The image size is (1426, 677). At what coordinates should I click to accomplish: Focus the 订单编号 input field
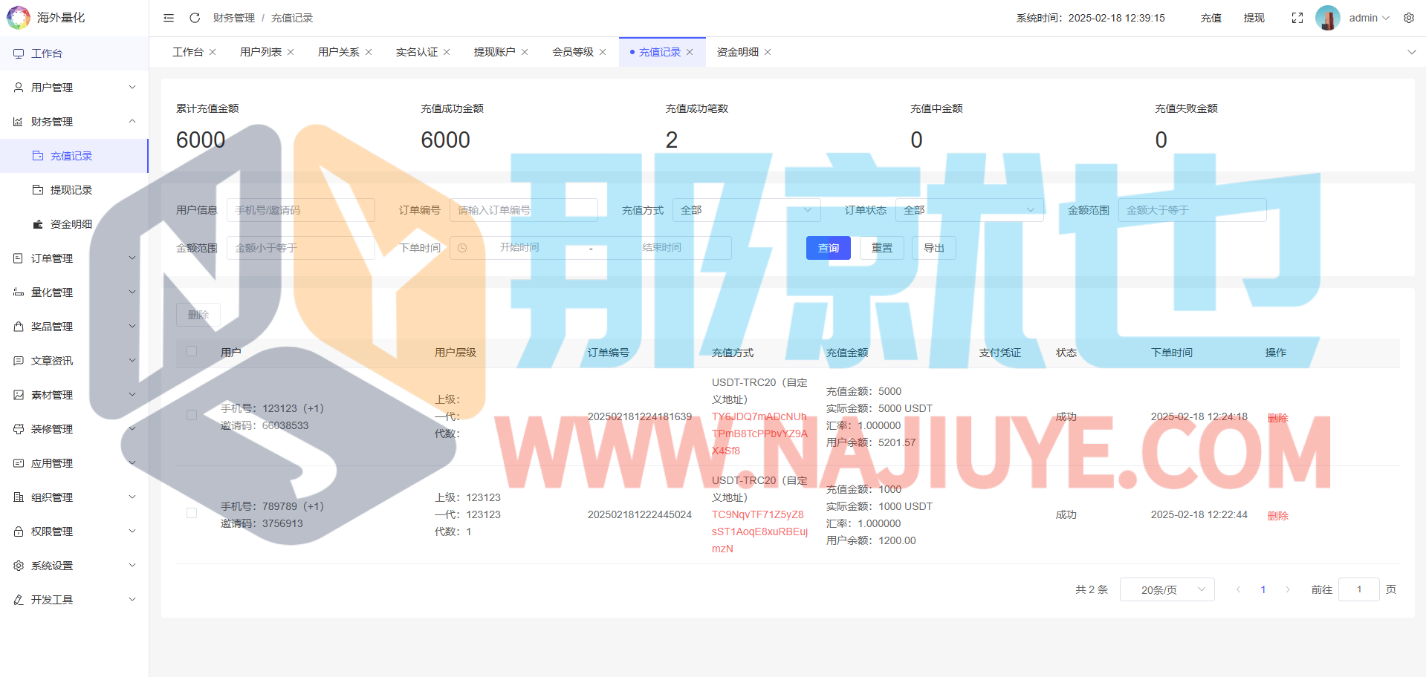tap(523, 210)
